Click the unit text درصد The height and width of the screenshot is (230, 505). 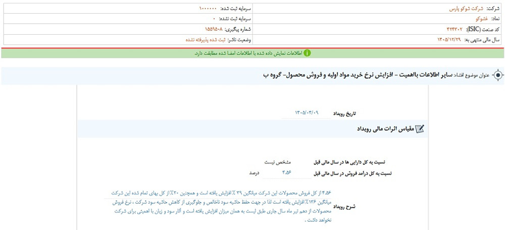coord(254,173)
